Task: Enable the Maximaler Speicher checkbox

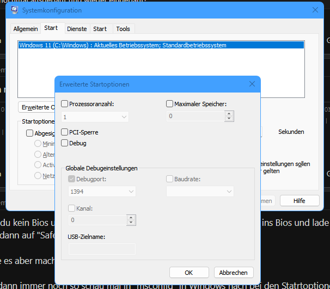Action: [x=169, y=104]
